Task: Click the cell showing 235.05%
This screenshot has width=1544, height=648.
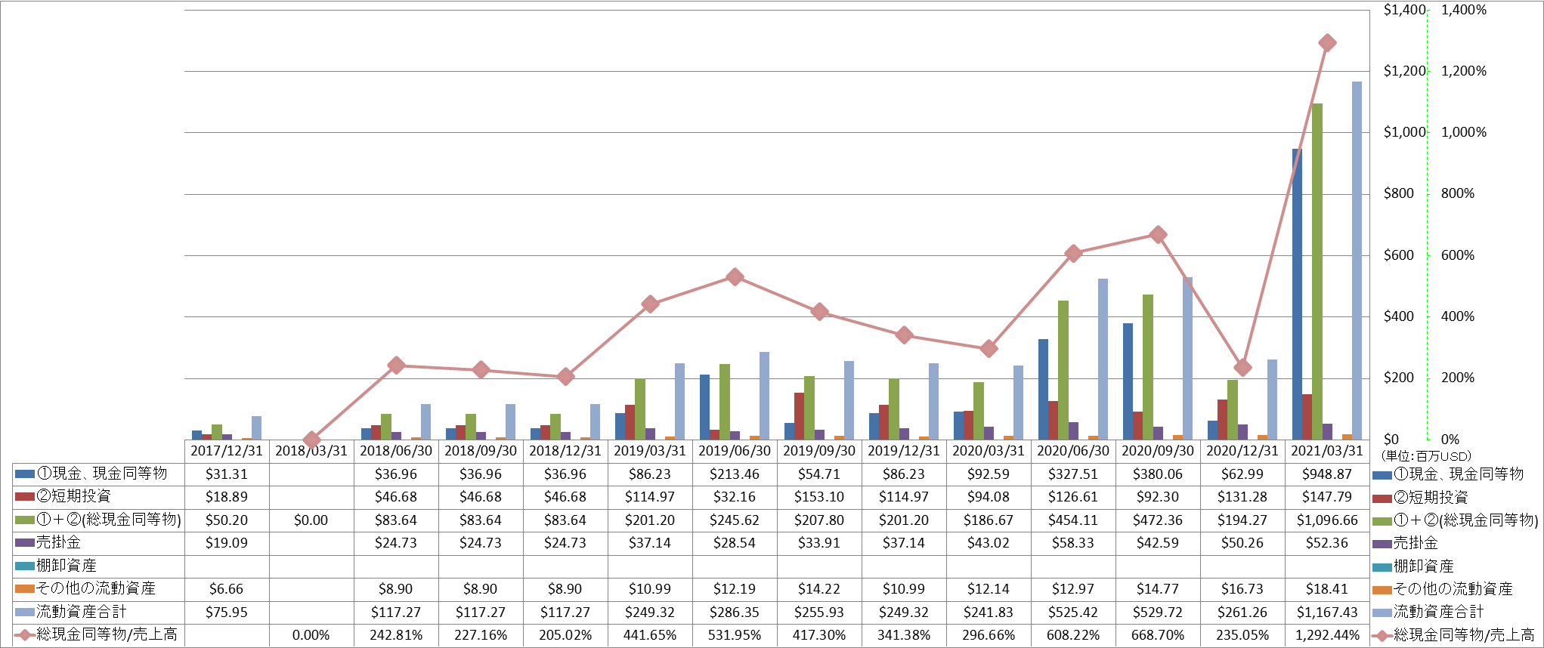Action: point(1242,635)
